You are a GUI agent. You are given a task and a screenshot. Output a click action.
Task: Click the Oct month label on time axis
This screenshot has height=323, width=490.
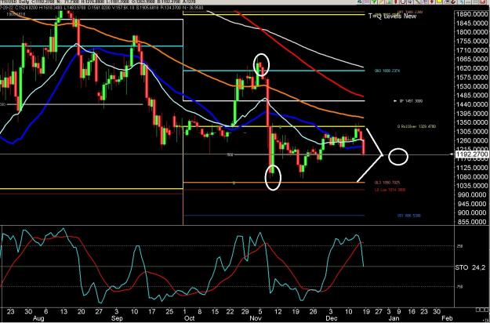click(190, 318)
